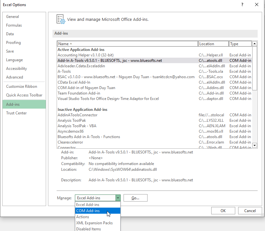This screenshot has height=231, width=265.
Task: Select the CData Excel Add-In row
Action: pyautogui.click(x=155, y=82)
